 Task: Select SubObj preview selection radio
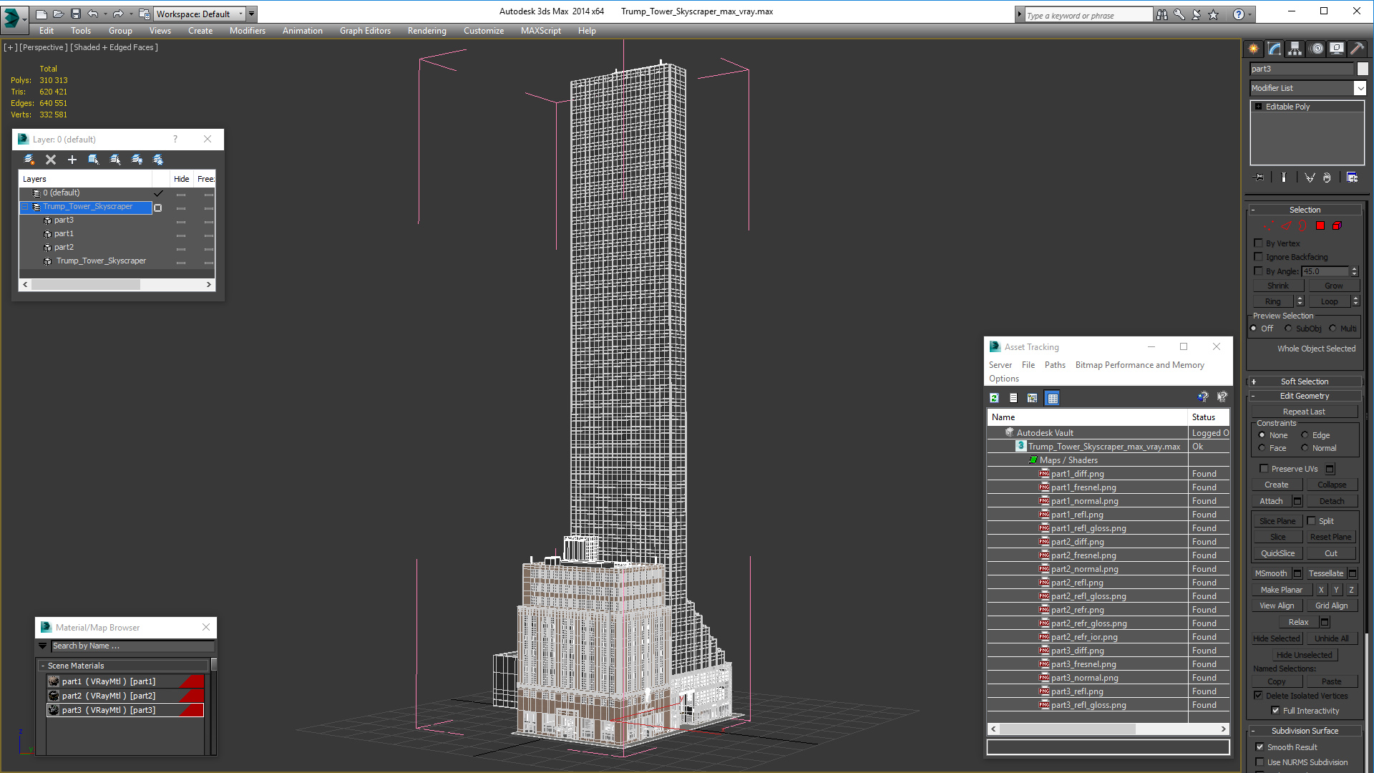pos(1288,329)
